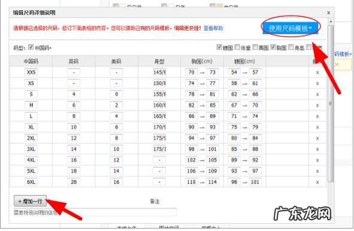354x231 pixels.
Task: Edit the 美码 field in row 3XL
Action: tap(116, 149)
